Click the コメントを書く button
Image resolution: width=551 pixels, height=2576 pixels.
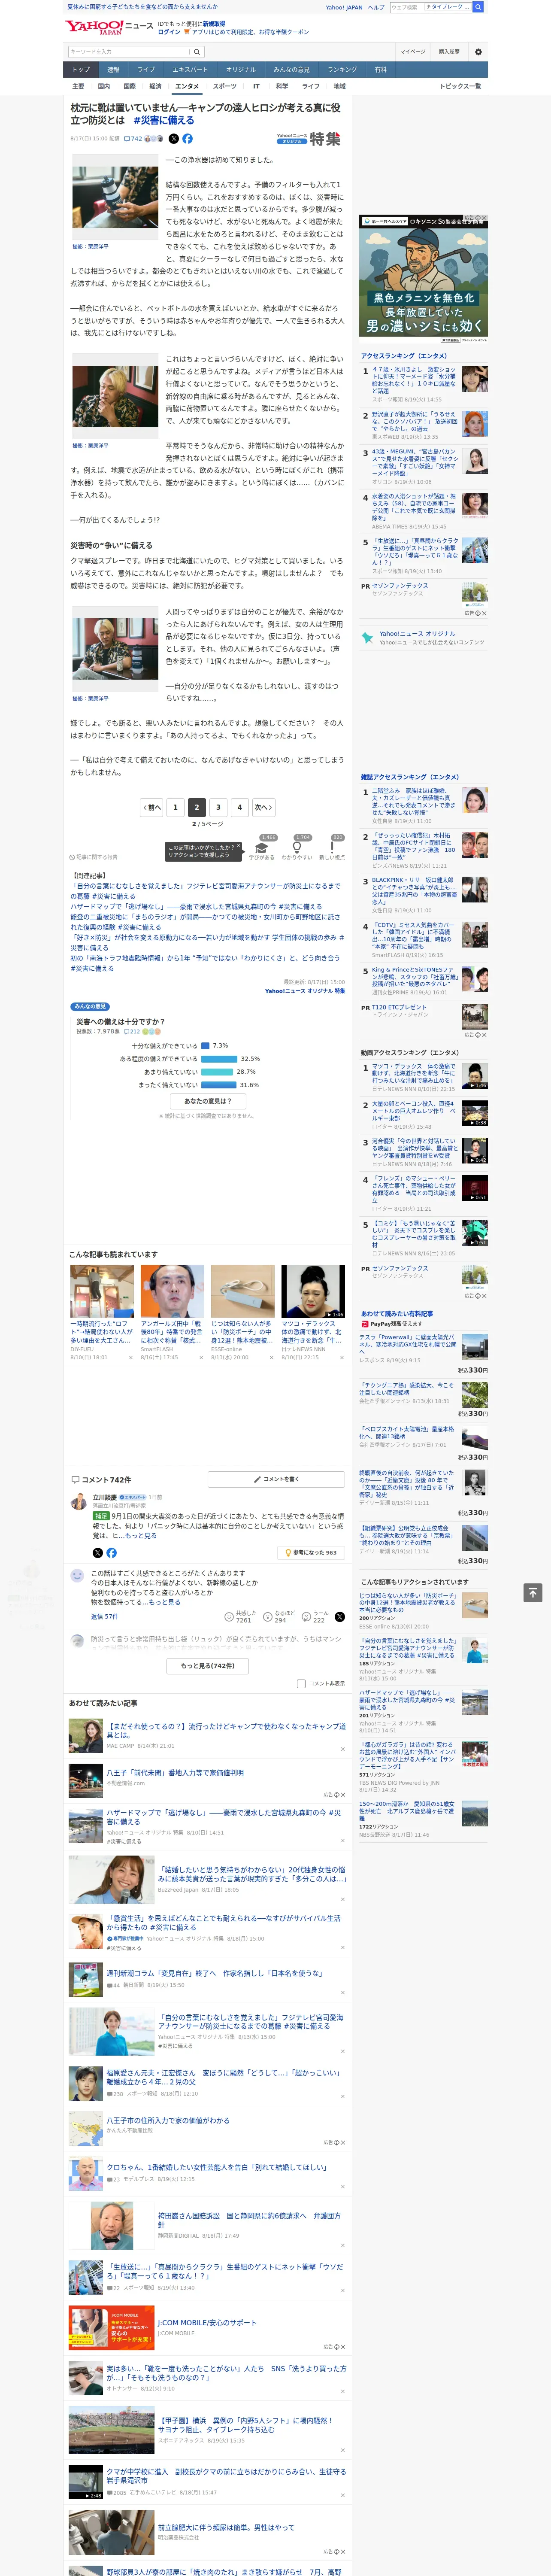277,1478
